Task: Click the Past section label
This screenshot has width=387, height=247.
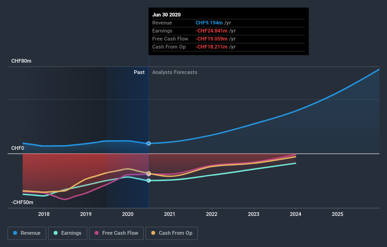Action: point(139,72)
